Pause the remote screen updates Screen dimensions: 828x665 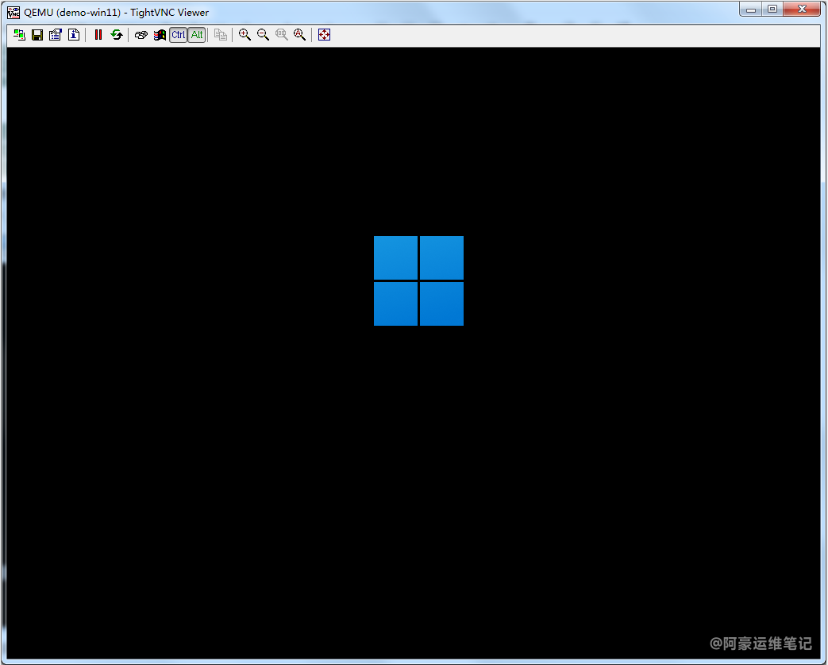coord(98,35)
